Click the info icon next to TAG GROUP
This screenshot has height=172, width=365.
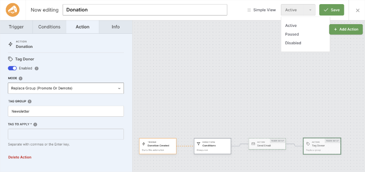[x=30, y=101]
